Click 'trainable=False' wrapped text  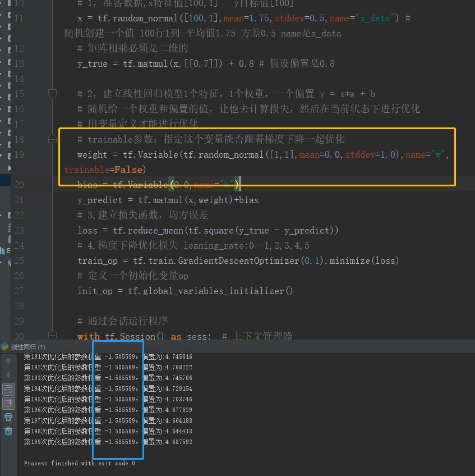[x=105, y=170]
